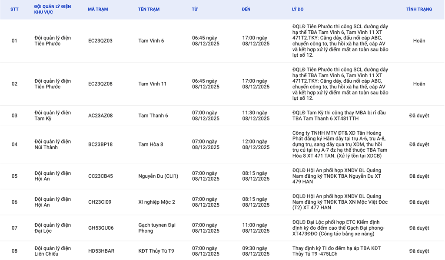
Task: Select the ĐẾN column header
Action: click(x=246, y=10)
